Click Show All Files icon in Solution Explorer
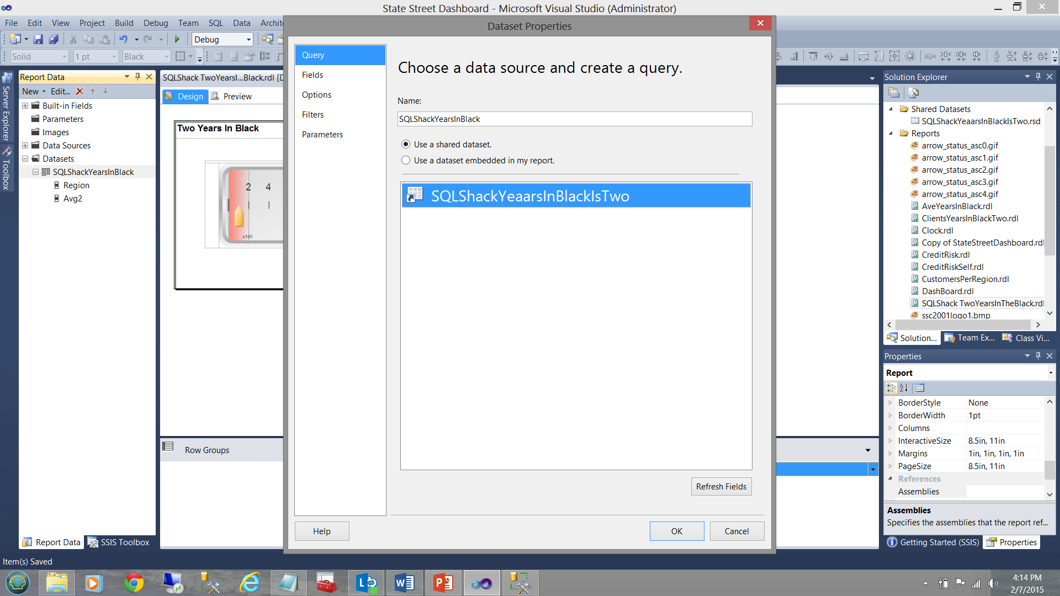 [913, 93]
